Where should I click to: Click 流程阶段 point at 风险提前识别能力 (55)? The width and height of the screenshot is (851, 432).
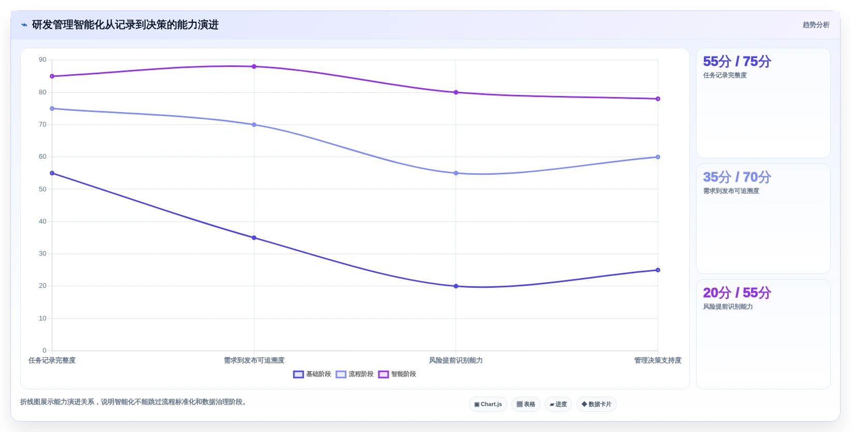coord(456,173)
